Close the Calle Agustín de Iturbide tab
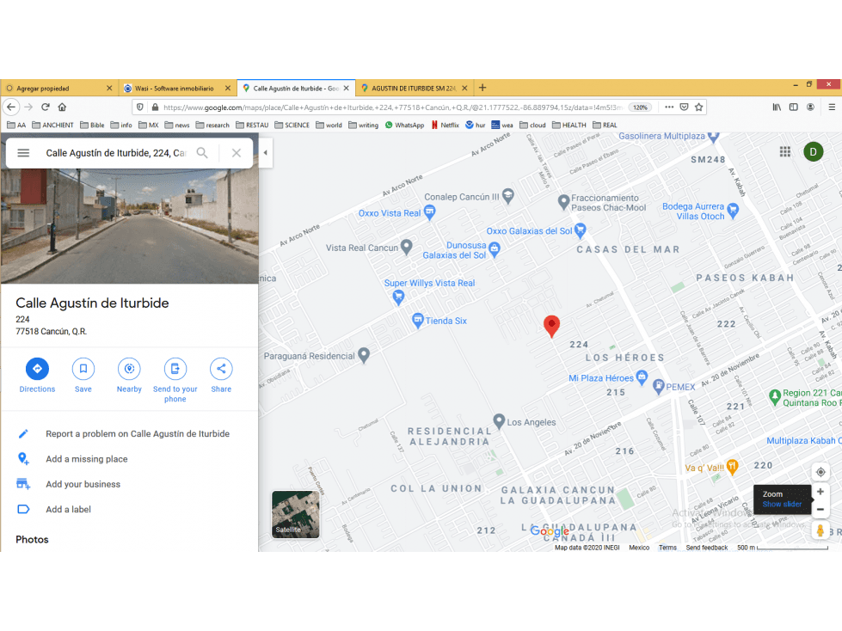Viewport: 842px width, 631px height. pyautogui.click(x=347, y=88)
